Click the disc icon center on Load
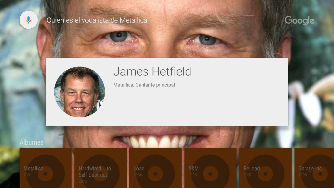Viewport: 334px width, 188px height. click(x=155, y=174)
